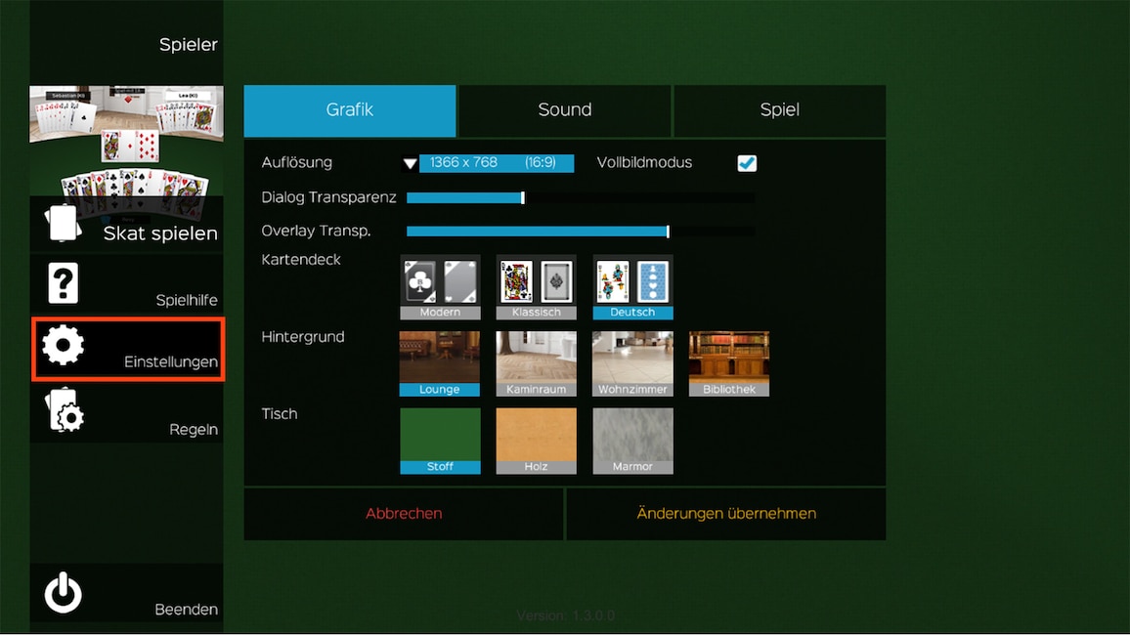Image resolution: width=1130 pixels, height=635 pixels.
Task: Pick the Stoff table surface
Action: [440, 441]
